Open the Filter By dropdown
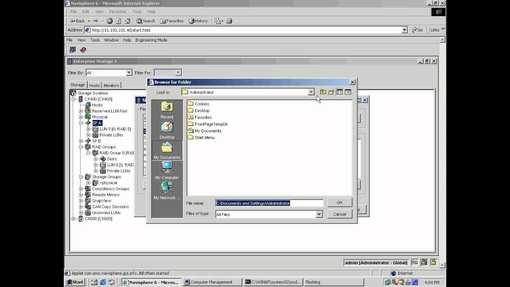The height and width of the screenshot is (287, 510). (129, 73)
